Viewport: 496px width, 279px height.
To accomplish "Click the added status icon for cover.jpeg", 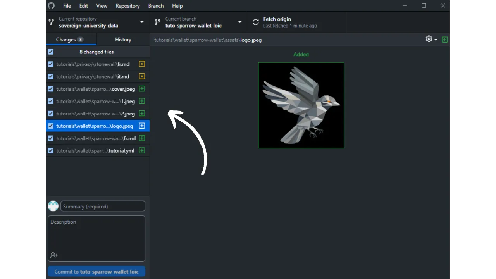I will [142, 89].
